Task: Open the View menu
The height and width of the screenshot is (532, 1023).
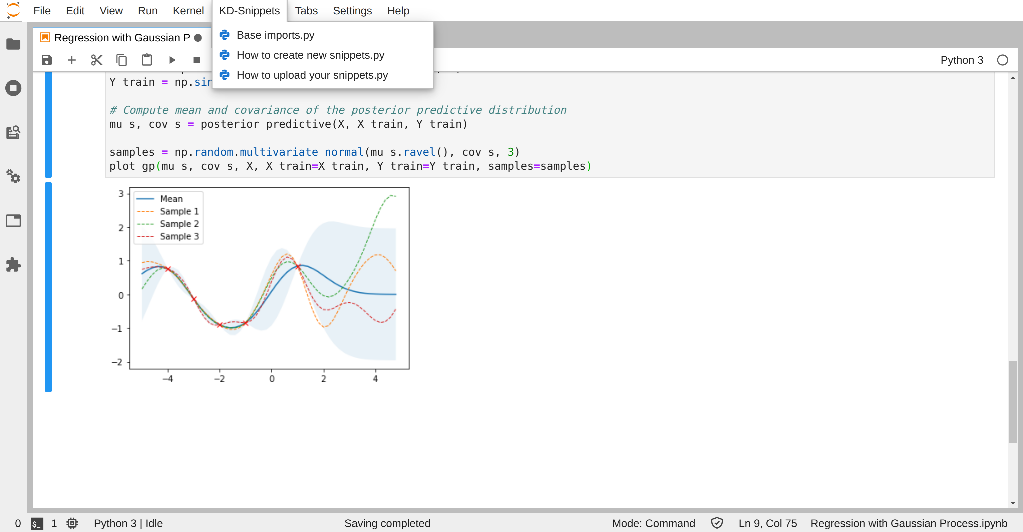Action: click(x=111, y=11)
